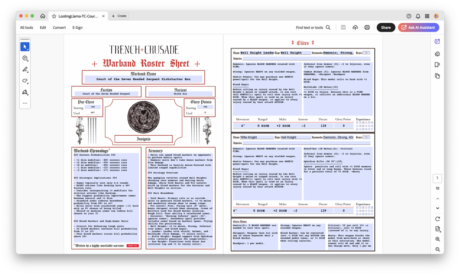Click the Warband Name field
The image size is (460, 275).
[x=143, y=79]
